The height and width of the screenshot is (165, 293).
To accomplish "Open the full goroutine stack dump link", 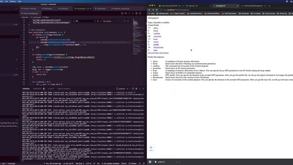I will [158, 53].
